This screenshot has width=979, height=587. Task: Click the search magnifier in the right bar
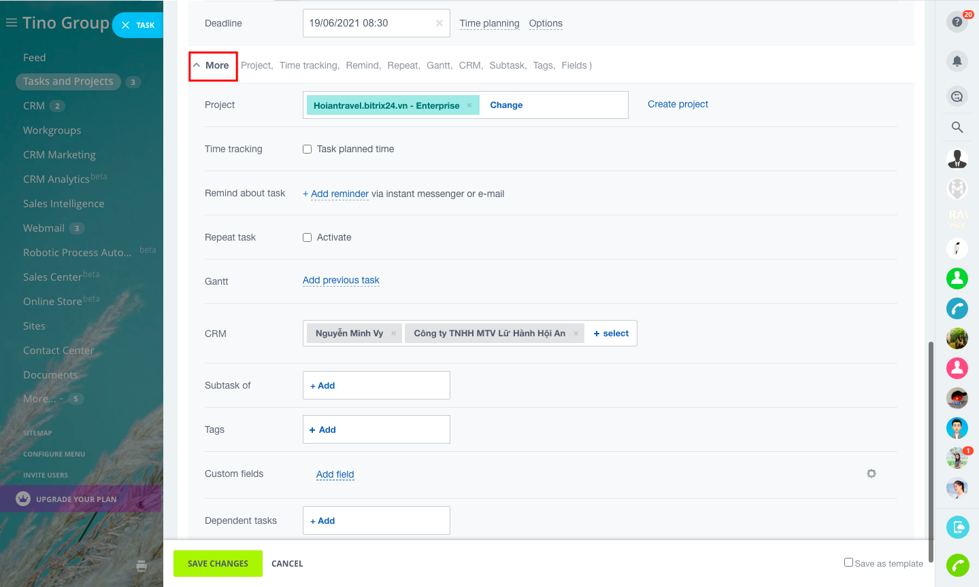click(957, 127)
